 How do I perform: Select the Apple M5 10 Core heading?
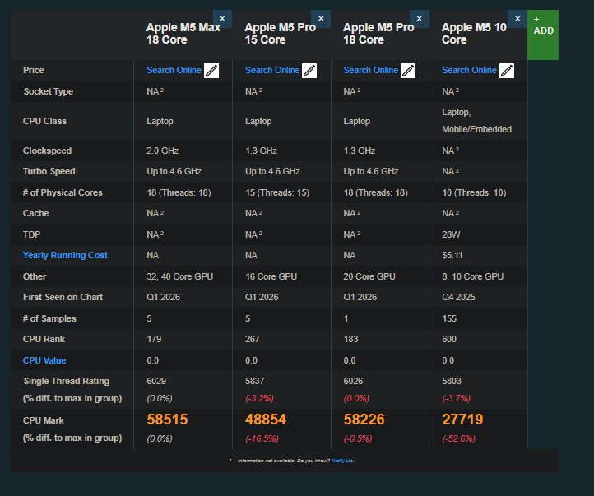474,34
